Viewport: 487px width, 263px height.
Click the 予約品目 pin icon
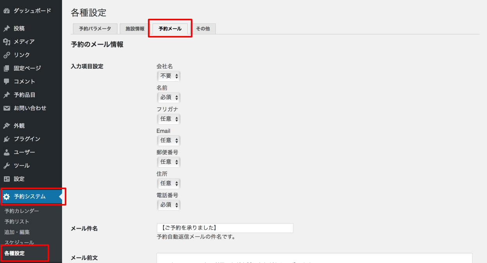6,95
